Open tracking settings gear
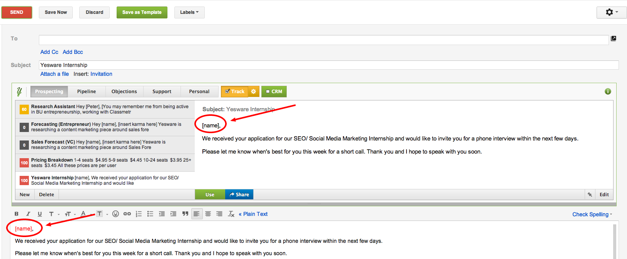This screenshot has width=627, height=259. (254, 92)
